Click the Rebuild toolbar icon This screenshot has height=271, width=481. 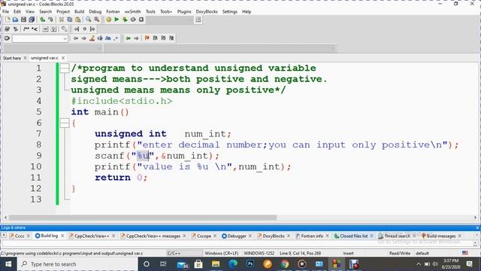point(133,20)
